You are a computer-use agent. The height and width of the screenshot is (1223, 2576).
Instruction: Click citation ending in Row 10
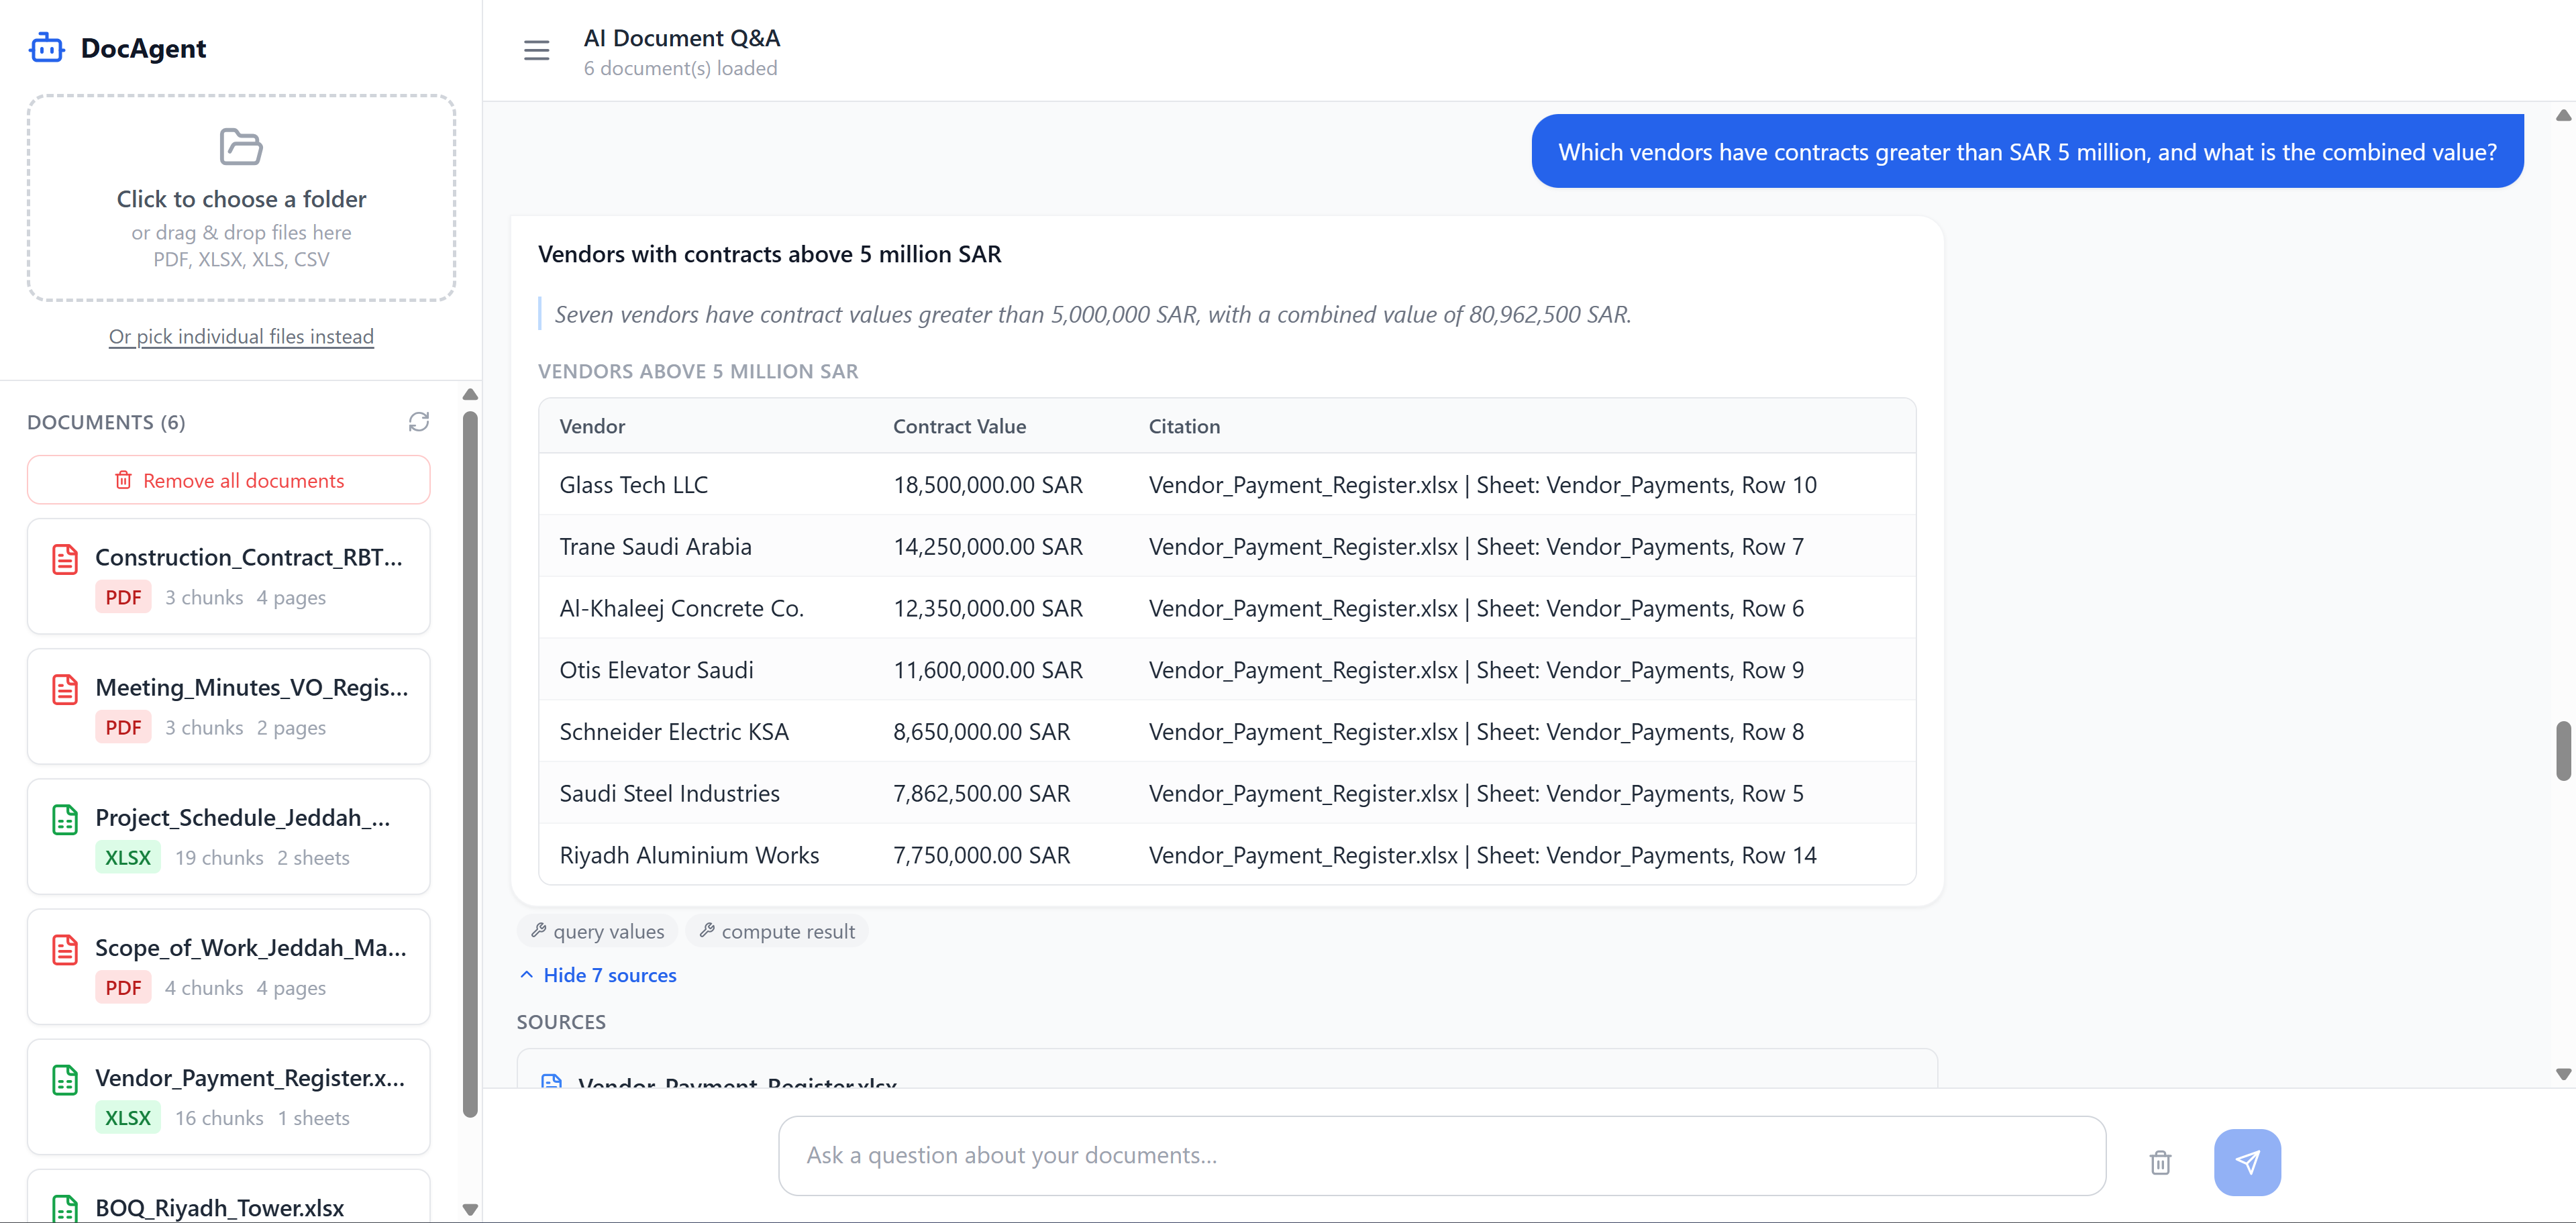1482,485
